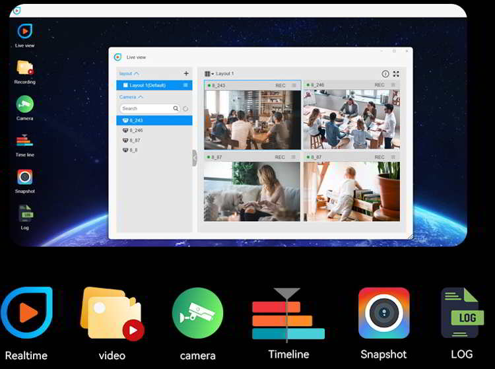
Task: Close the Live view window
Action: (407, 51)
